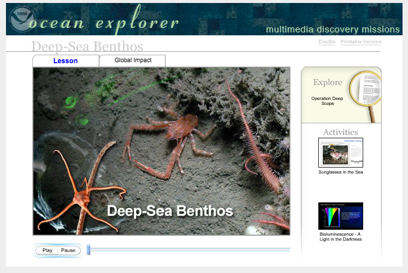
Task: Open the Bioluminescence activity thumbnail
Action: tap(341, 216)
